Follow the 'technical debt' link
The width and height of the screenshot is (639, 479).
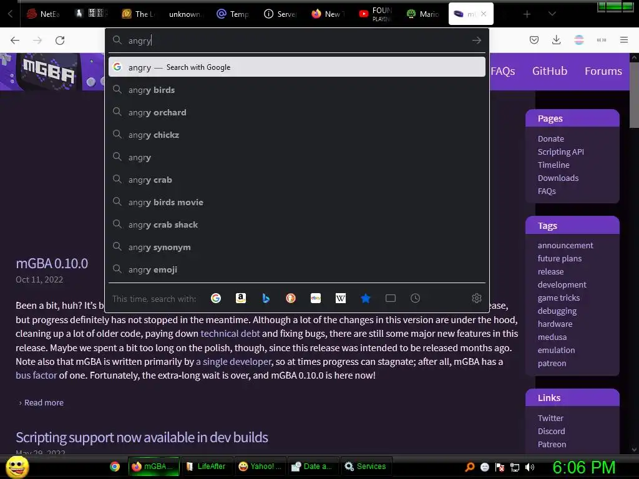pos(230,333)
